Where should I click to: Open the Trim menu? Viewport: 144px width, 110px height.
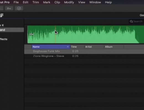(36, 2)
